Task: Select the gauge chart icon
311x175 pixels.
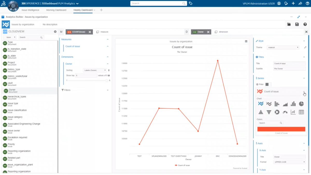Action: (285, 112)
